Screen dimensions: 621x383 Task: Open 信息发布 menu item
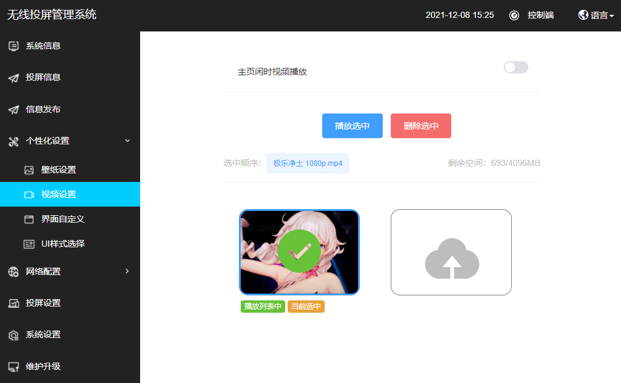(x=70, y=109)
